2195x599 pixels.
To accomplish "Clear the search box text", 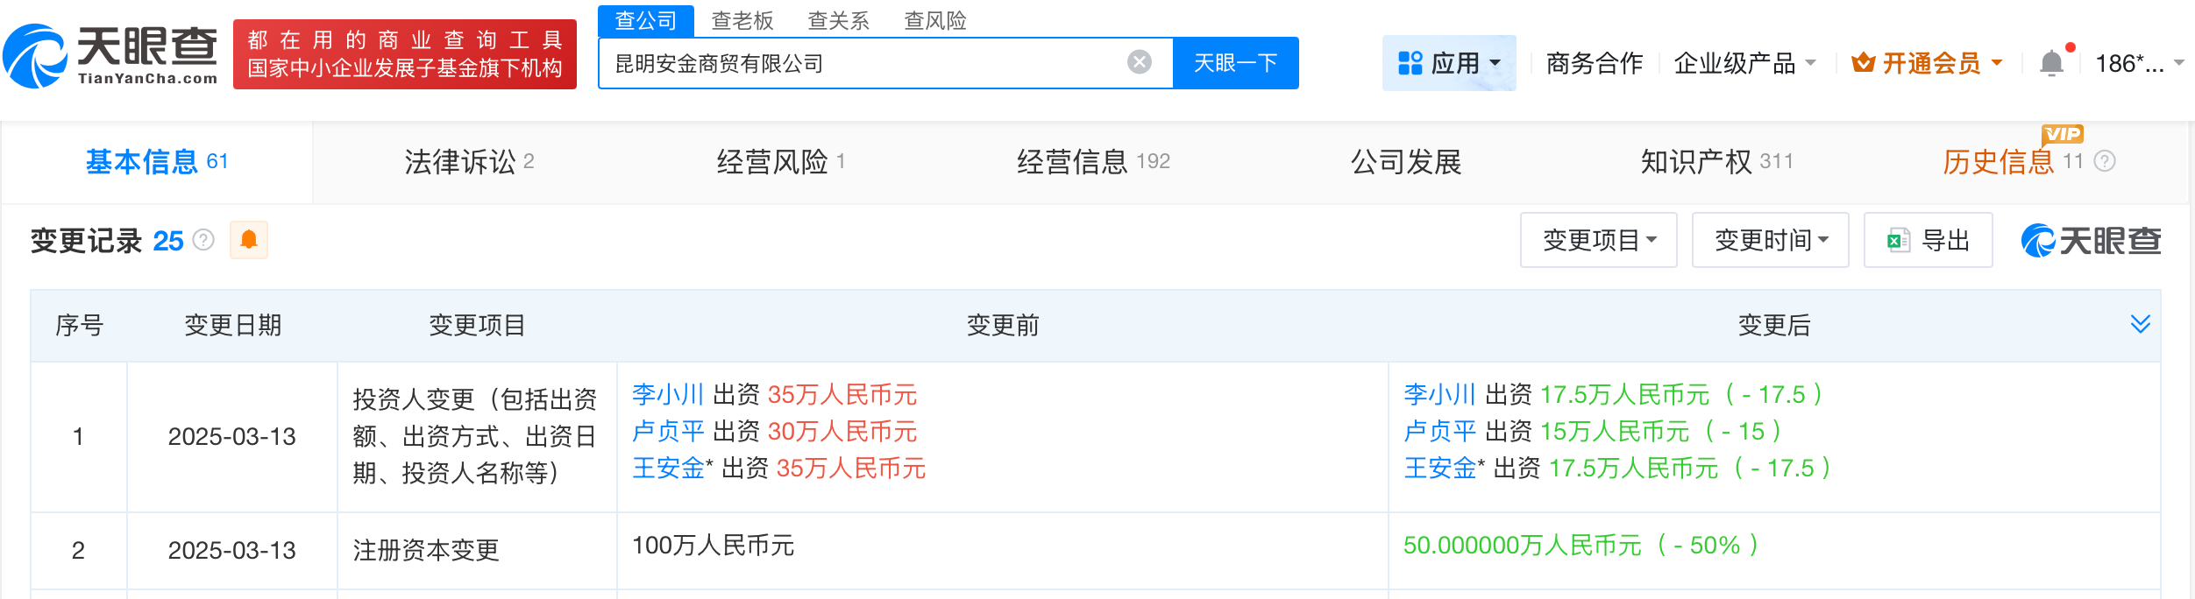I will pyautogui.click(x=1139, y=62).
